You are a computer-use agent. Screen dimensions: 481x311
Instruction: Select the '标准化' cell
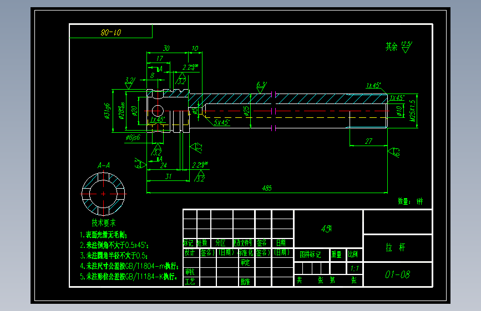pos(246,252)
